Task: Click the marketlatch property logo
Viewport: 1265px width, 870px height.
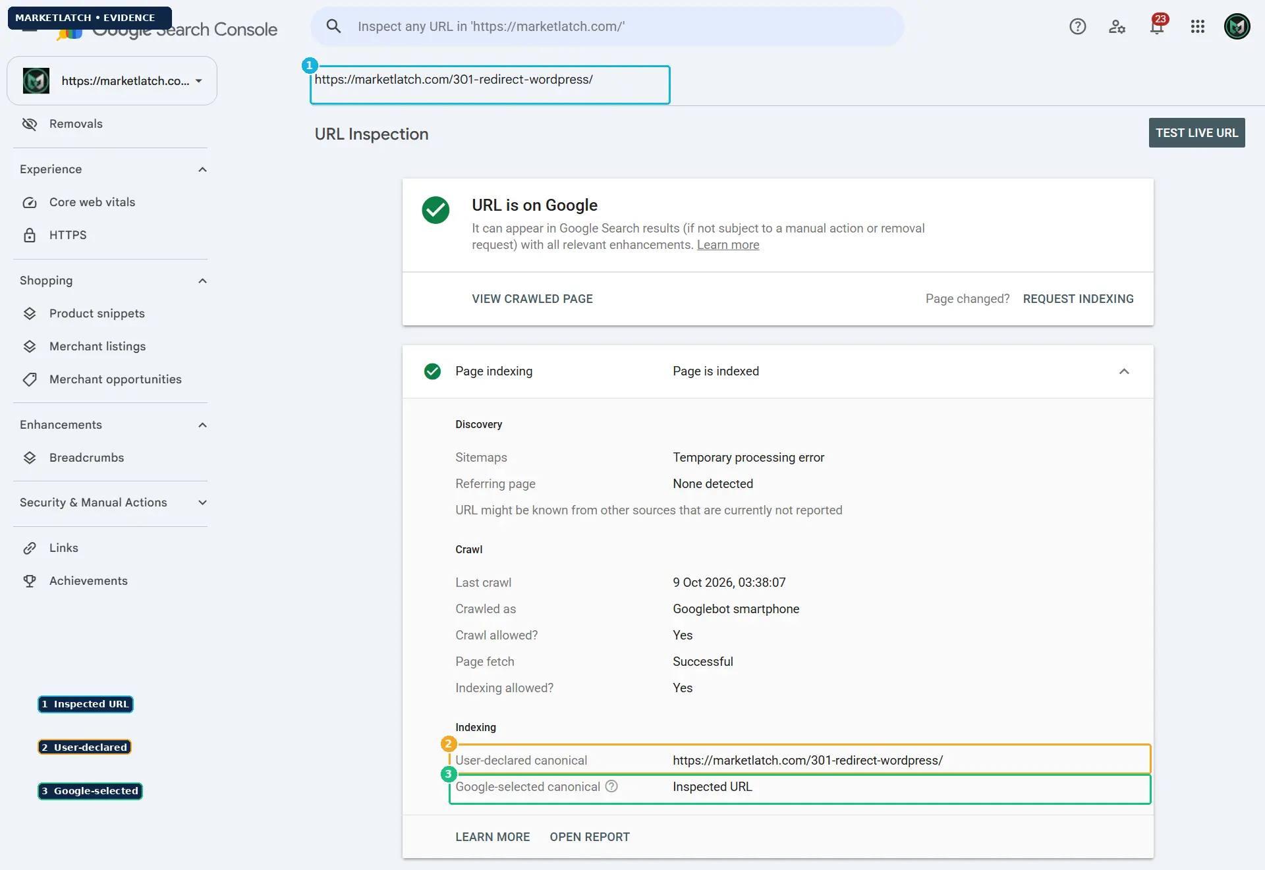Action: [36, 81]
